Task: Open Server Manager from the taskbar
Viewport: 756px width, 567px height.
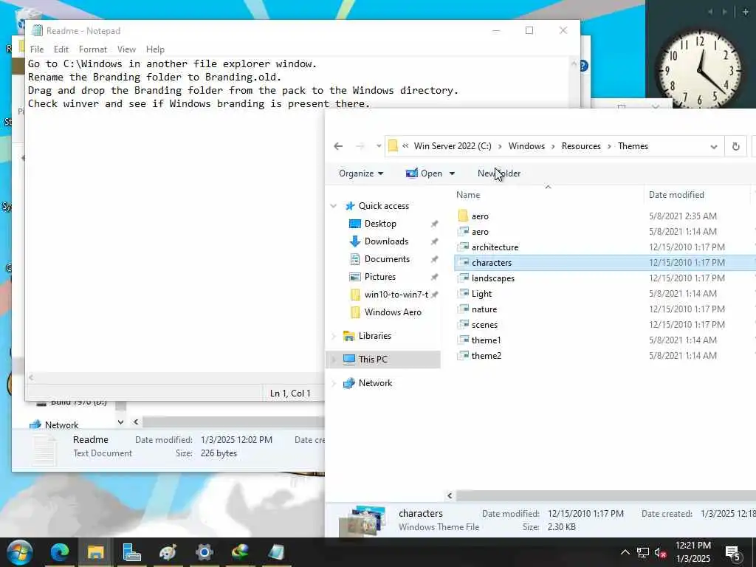Action: [x=131, y=552]
